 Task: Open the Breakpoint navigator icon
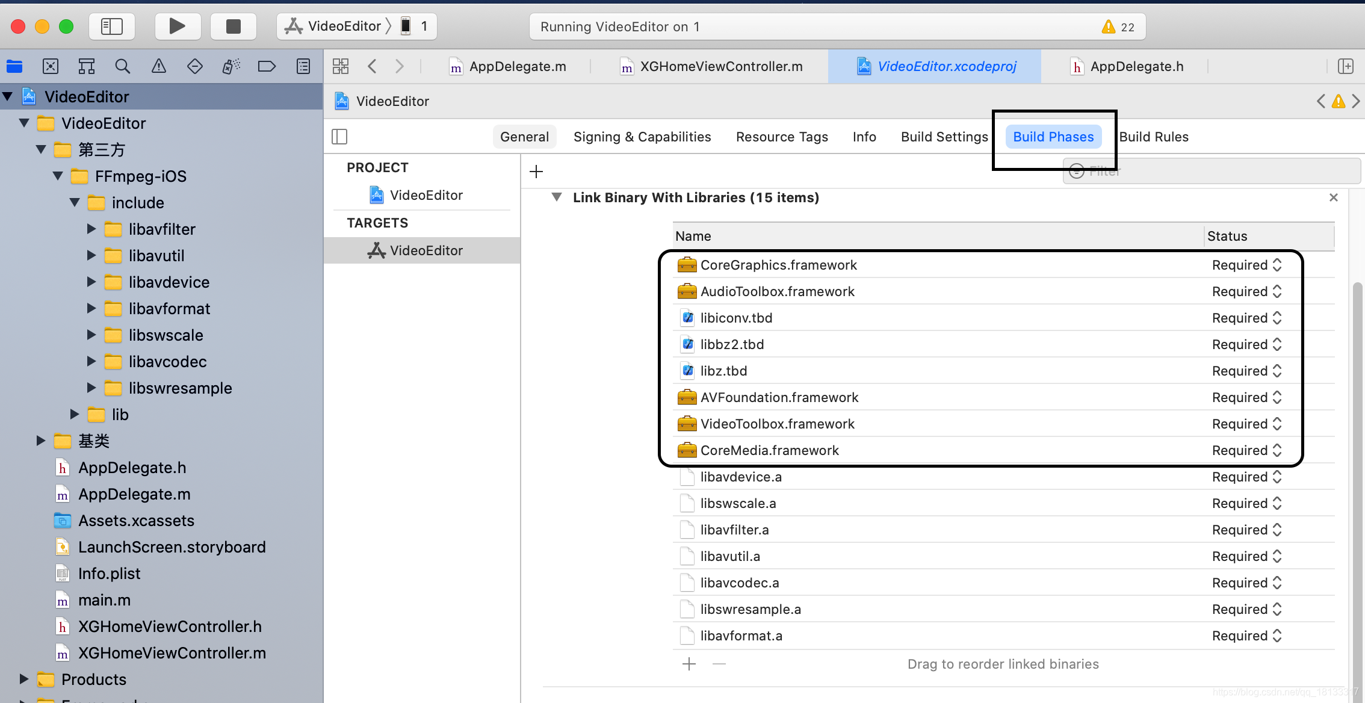(267, 66)
